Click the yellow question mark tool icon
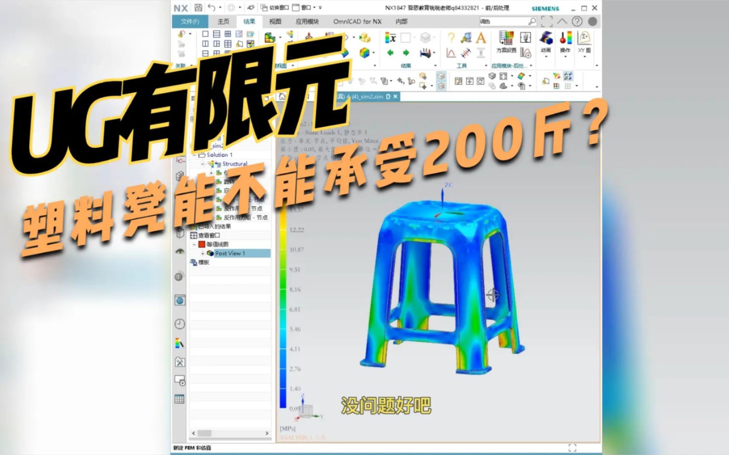 tap(451, 38)
